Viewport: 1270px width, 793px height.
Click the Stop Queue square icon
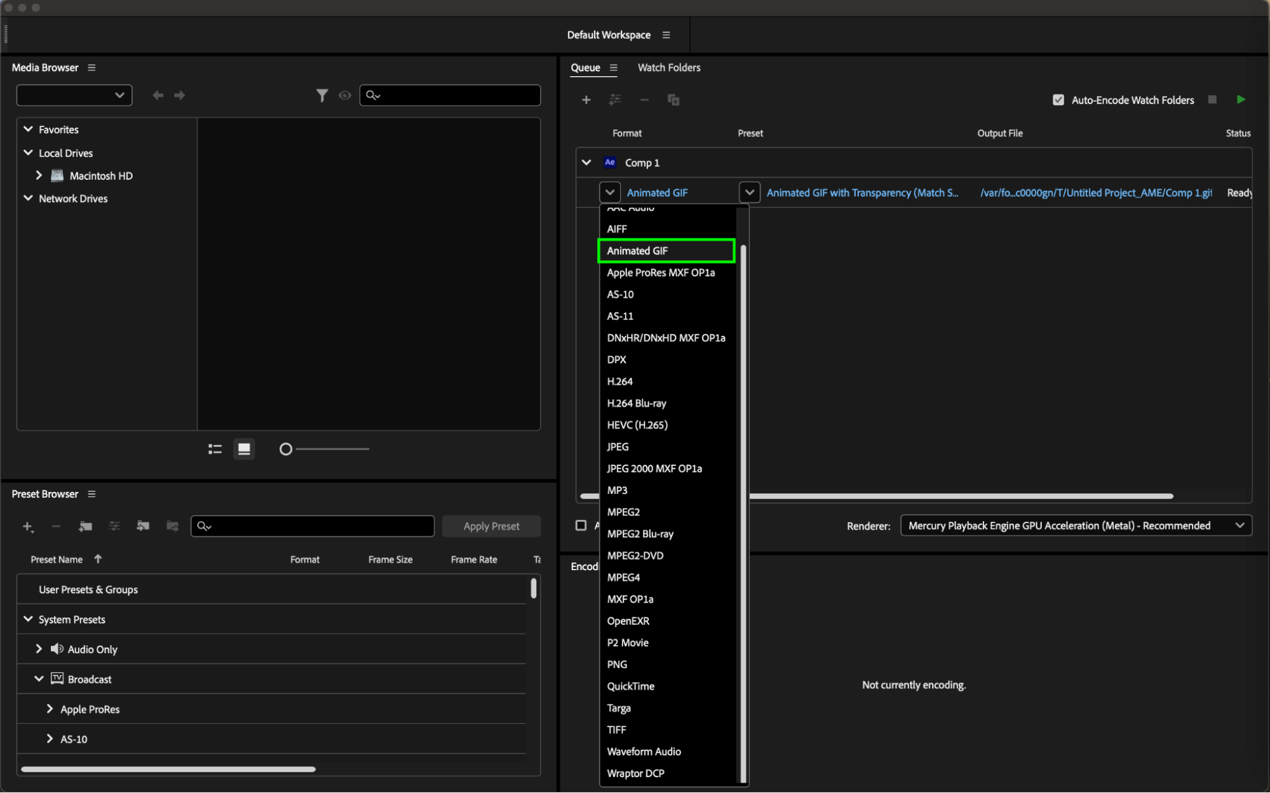click(x=1212, y=100)
